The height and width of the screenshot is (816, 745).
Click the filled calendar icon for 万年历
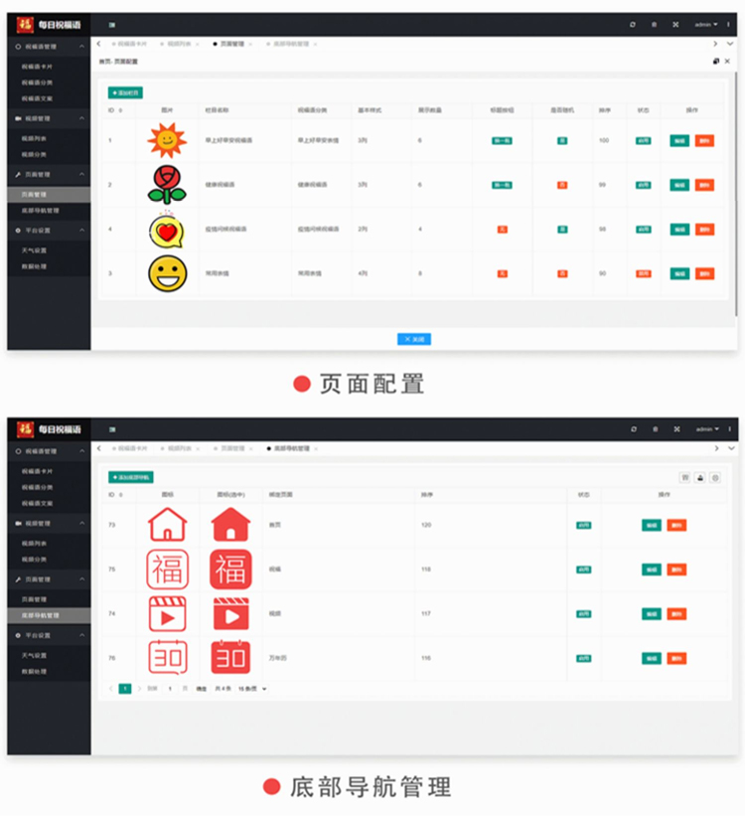[x=230, y=658]
